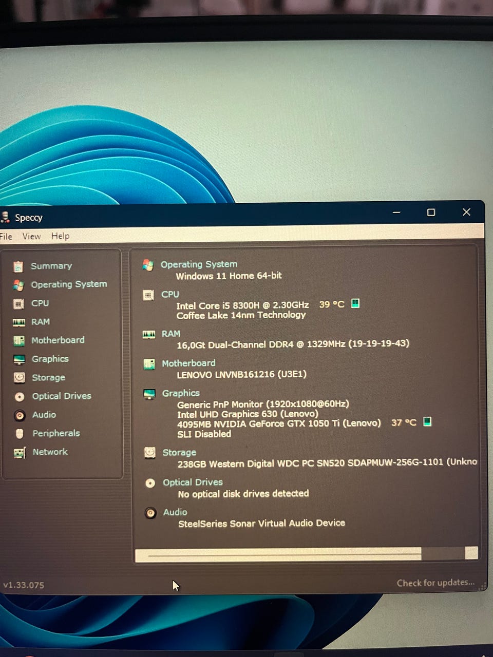493x657 pixels.
Task: Open the Storage section in sidebar
Action: point(48,378)
